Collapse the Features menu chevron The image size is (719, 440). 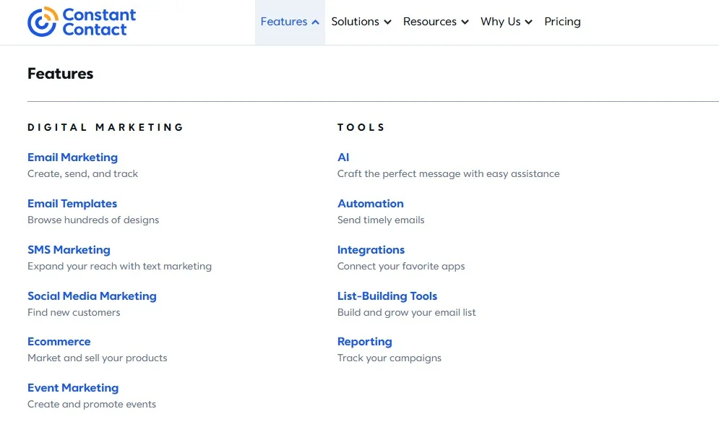pos(316,22)
